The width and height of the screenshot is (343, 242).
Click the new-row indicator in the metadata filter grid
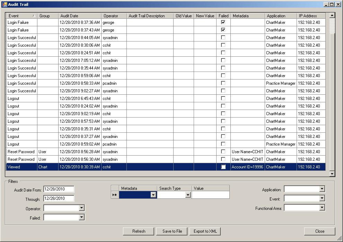coord(115,195)
